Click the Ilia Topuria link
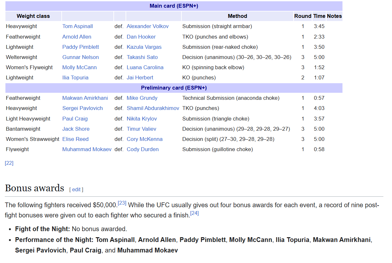Image resolution: width=392 pixels, height=263 pixels. click(75, 77)
